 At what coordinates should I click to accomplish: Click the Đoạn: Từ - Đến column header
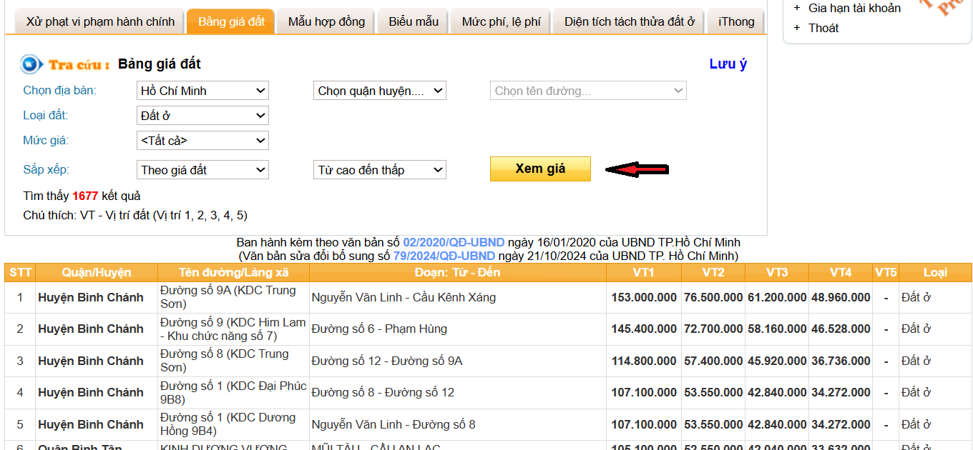(458, 273)
